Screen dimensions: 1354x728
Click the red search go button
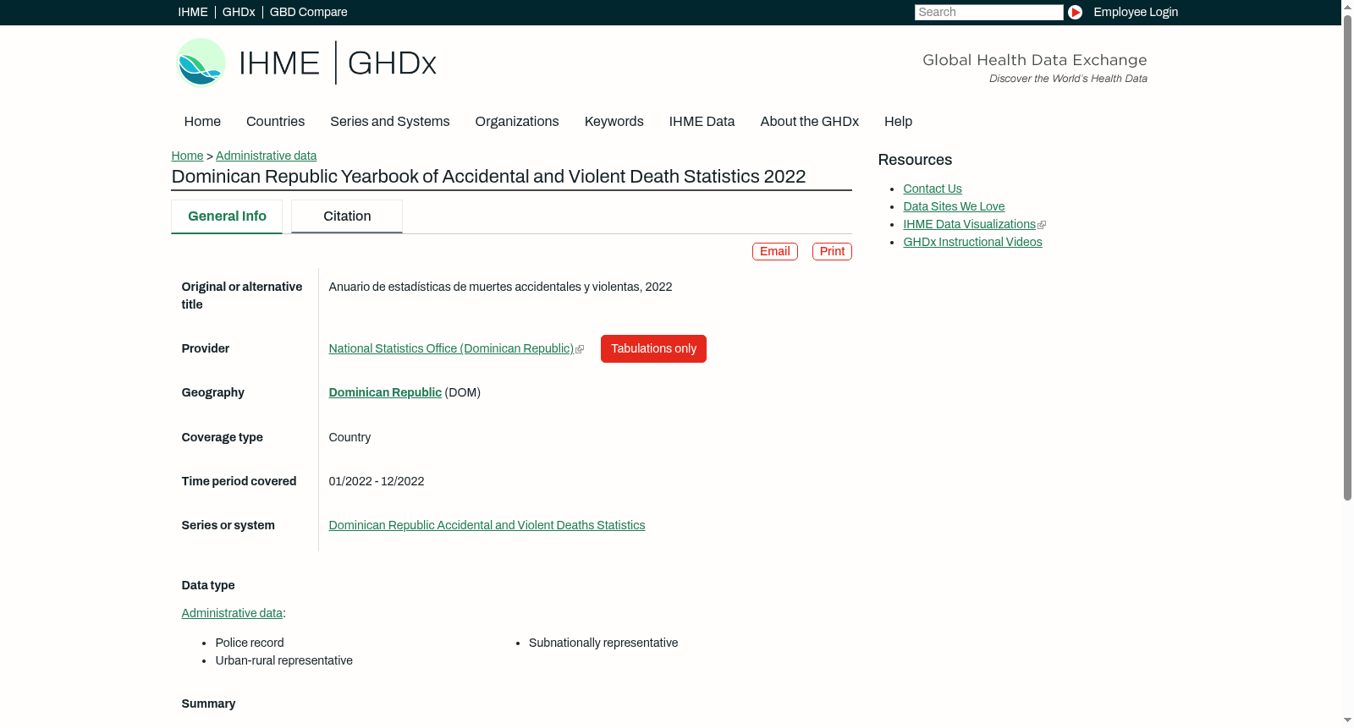1075,12
